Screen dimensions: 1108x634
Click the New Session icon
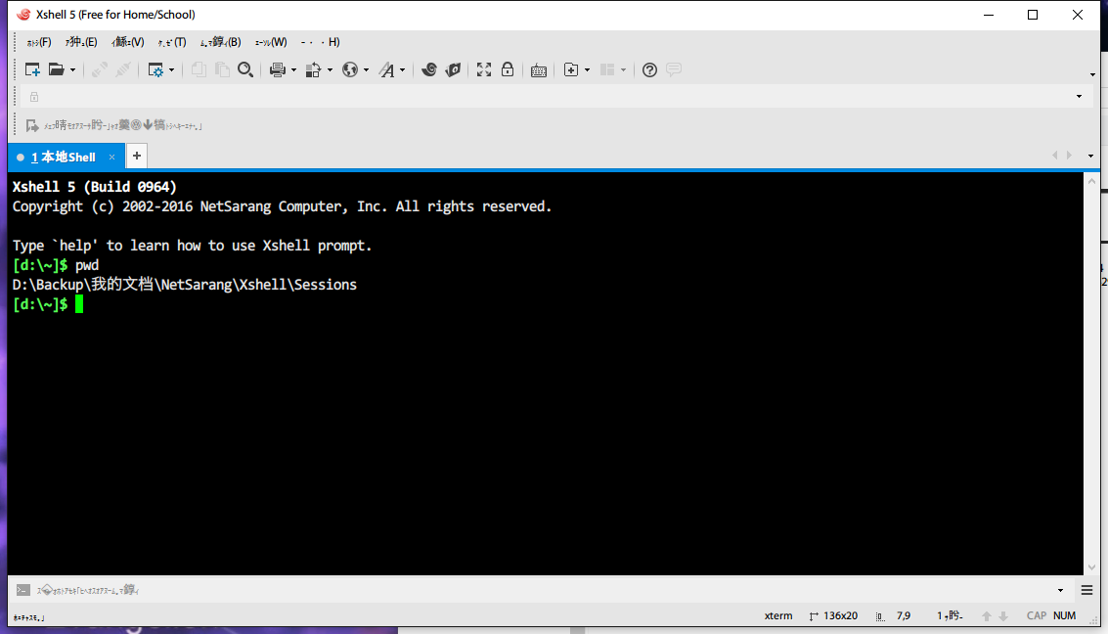pyautogui.click(x=32, y=69)
